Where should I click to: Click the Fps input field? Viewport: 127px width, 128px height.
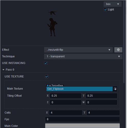(83, 119)
